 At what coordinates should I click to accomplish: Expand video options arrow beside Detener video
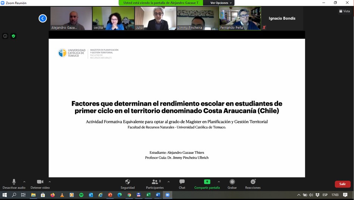tap(50, 182)
